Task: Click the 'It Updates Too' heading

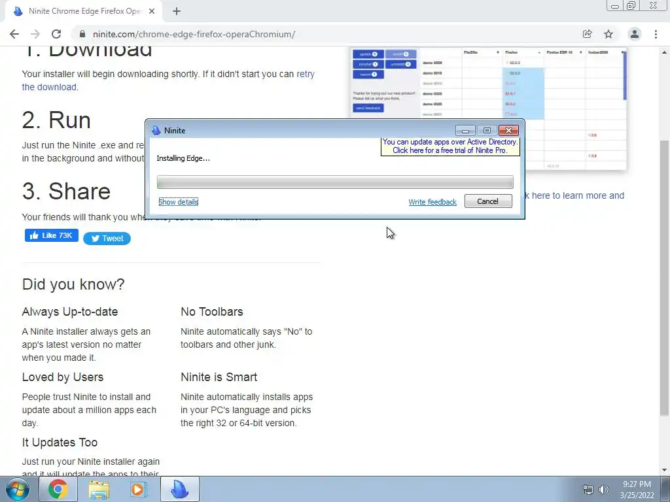Action: coord(60,443)
